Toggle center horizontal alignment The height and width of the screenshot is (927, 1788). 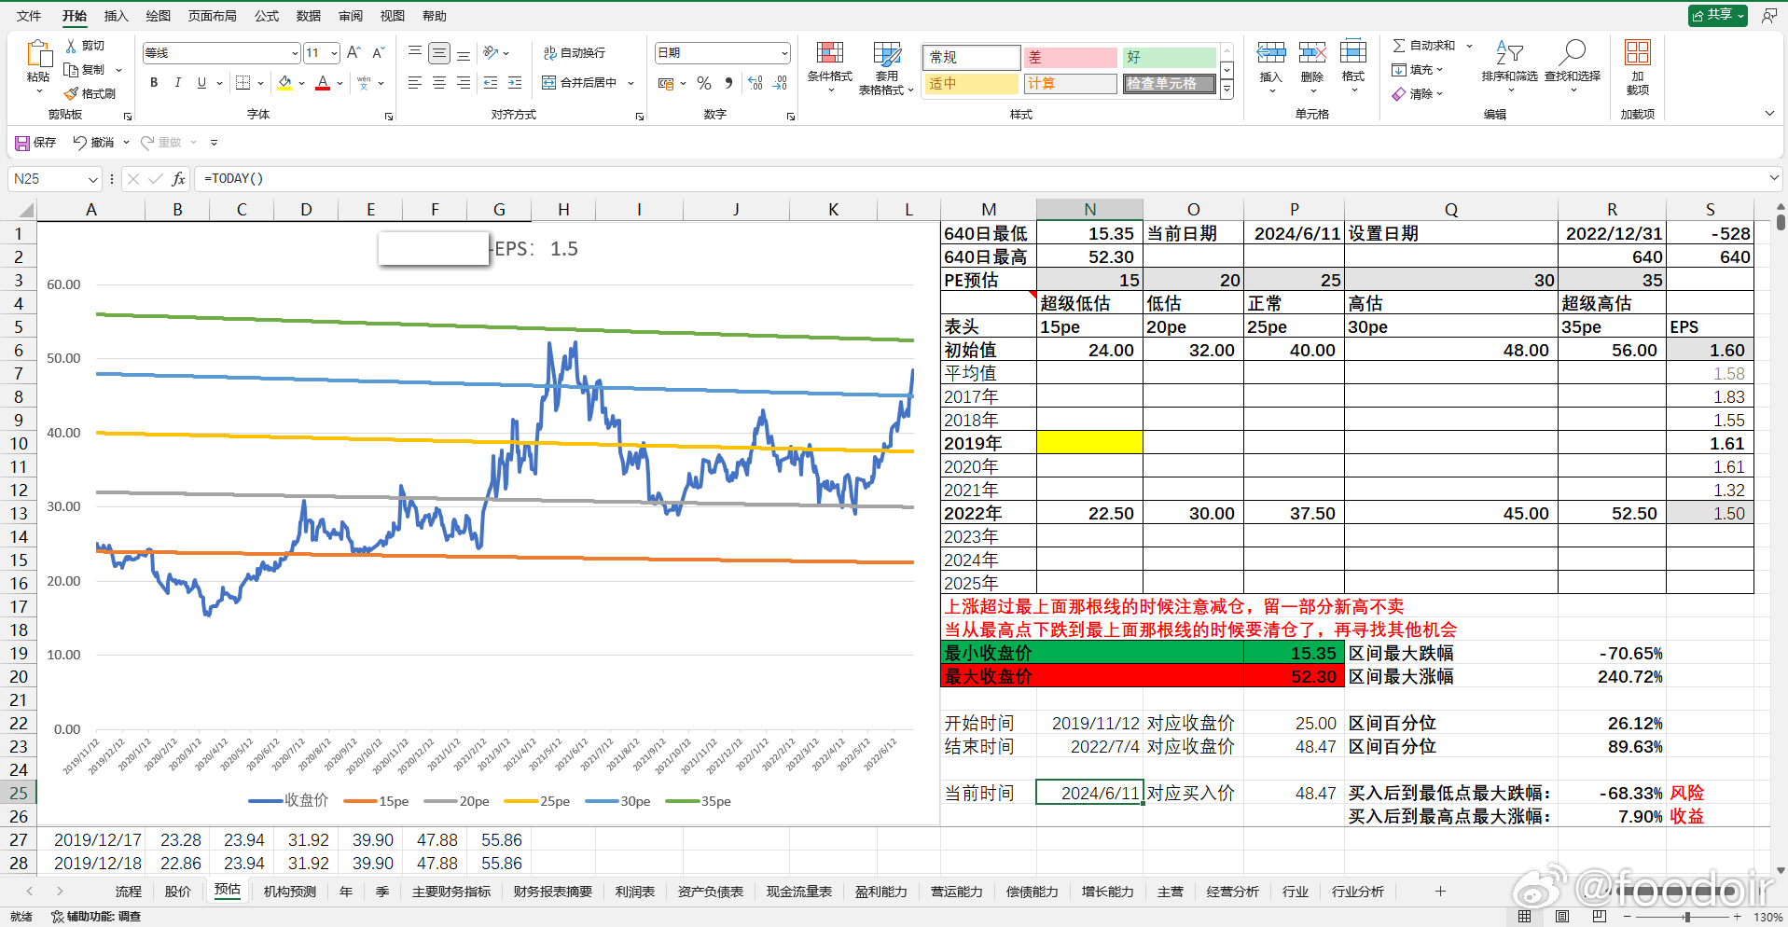pos(439,83)
